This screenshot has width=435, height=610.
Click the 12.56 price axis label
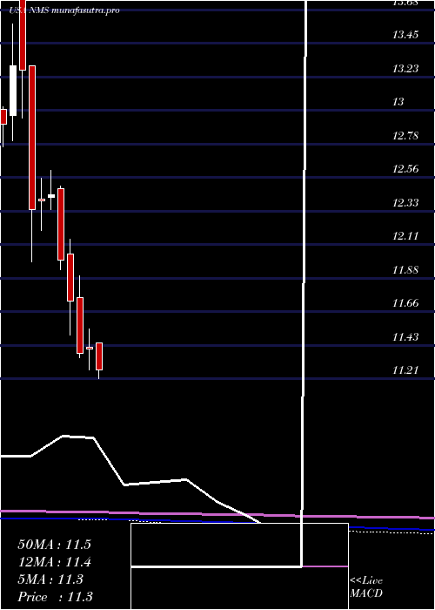point(405,169)
